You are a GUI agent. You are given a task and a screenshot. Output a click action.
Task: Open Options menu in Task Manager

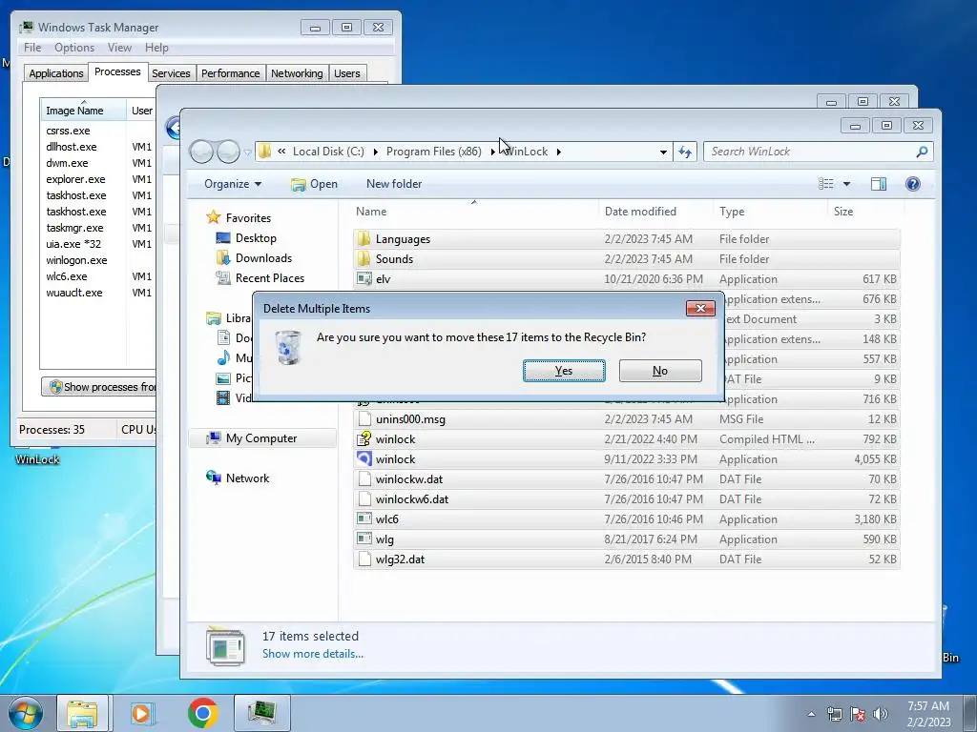(x=74, y=48)
